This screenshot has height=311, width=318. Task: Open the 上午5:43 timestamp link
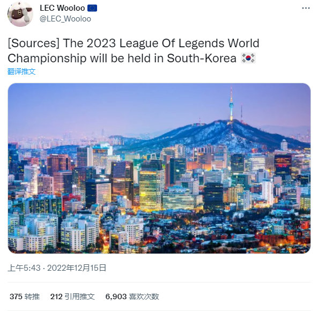[x=24, y=268]
